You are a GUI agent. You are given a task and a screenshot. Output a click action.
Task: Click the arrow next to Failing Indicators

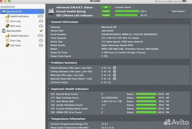tap(114, 71)
